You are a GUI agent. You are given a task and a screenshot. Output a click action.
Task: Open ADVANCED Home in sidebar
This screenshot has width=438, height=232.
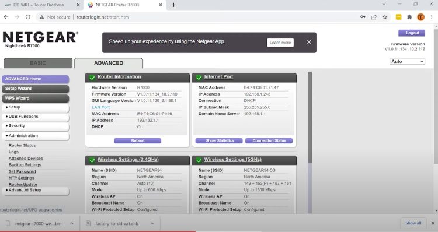tap(36, 79)
